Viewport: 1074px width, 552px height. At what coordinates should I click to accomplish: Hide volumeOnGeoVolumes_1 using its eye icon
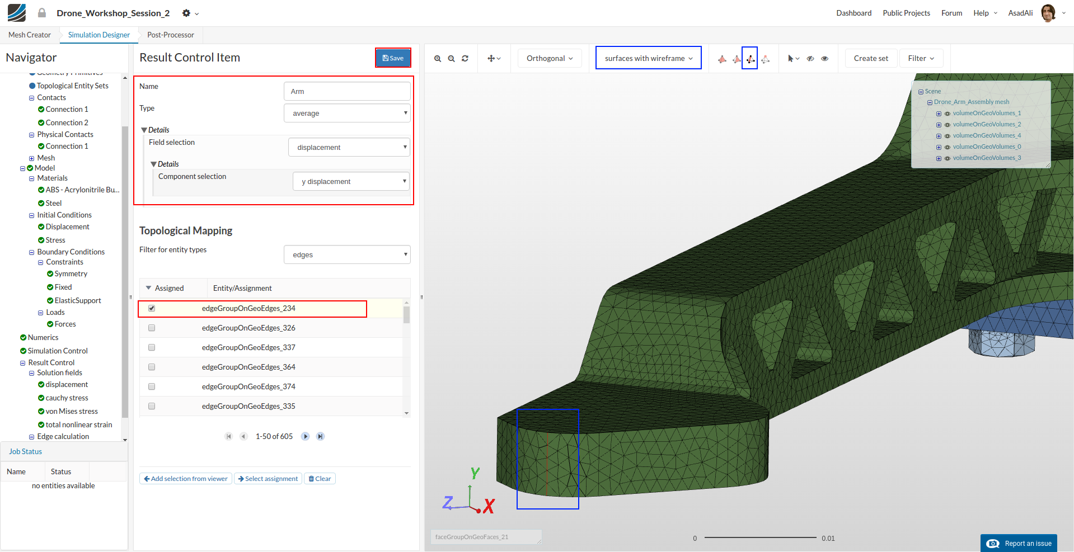[948, 114]
